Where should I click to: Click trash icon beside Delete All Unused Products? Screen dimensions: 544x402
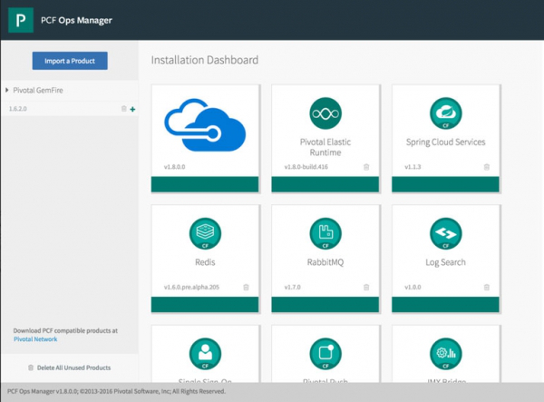tap(31, 368)
